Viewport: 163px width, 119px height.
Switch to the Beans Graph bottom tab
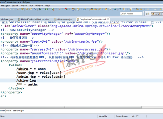coord(18,110)
